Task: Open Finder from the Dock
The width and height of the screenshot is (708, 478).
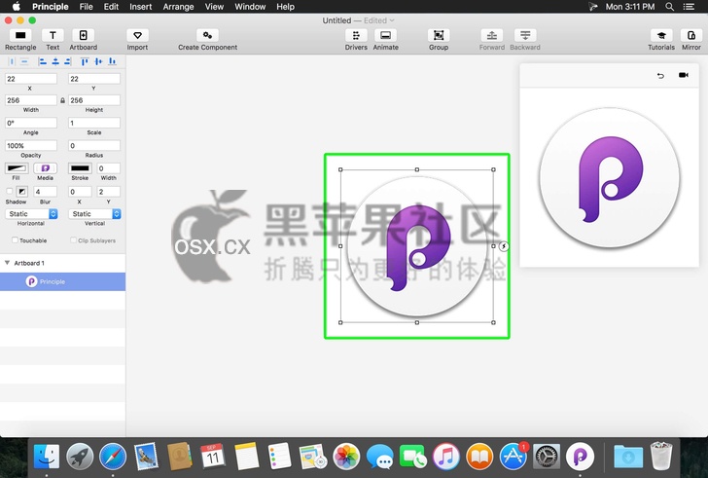Action: coord(46,457)
